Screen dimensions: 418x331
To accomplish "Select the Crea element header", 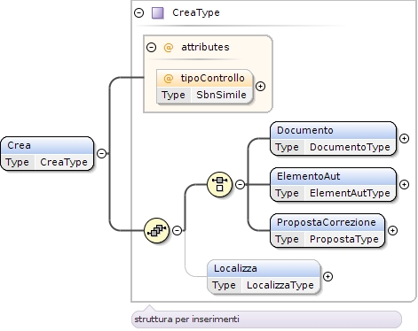I will click(47, 145).
